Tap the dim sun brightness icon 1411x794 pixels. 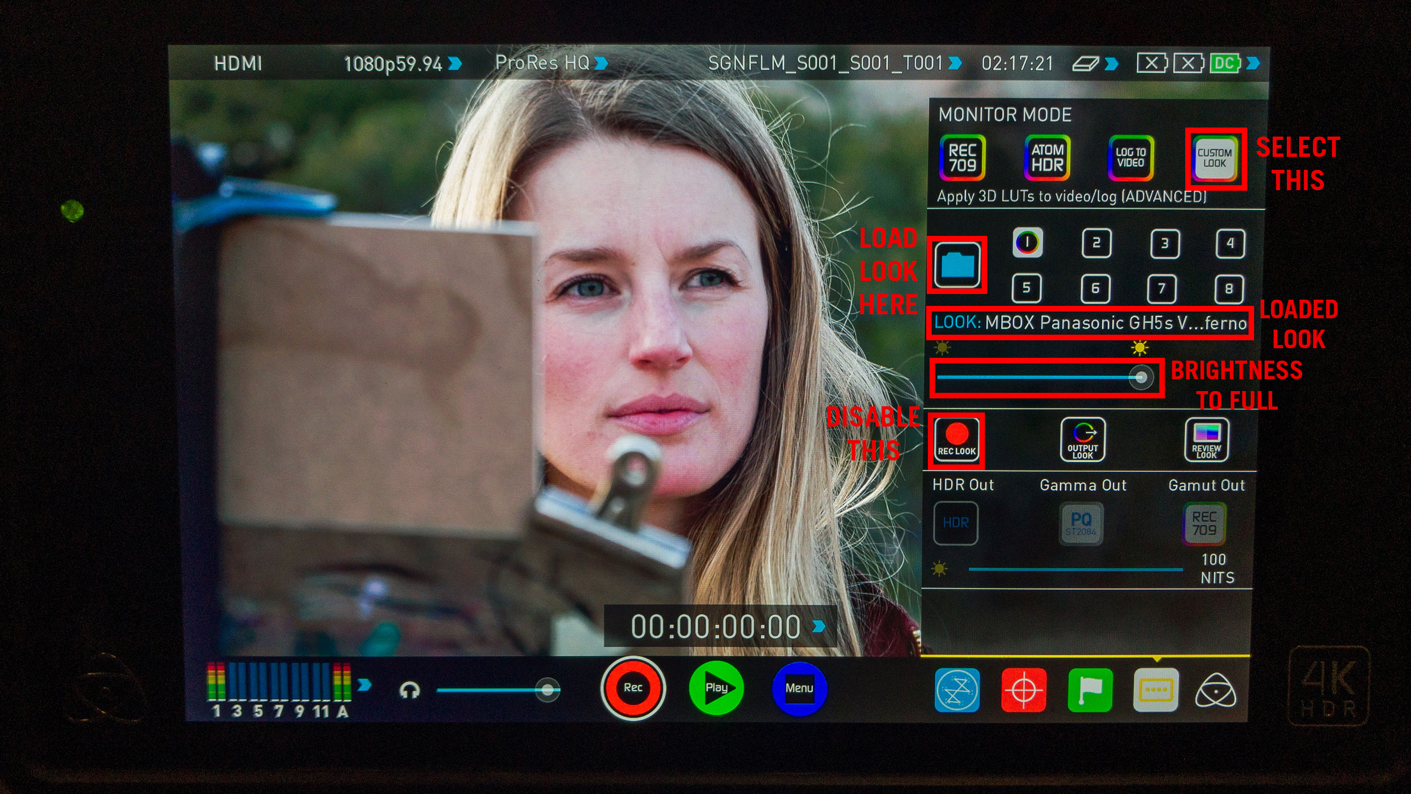point(942,348)
